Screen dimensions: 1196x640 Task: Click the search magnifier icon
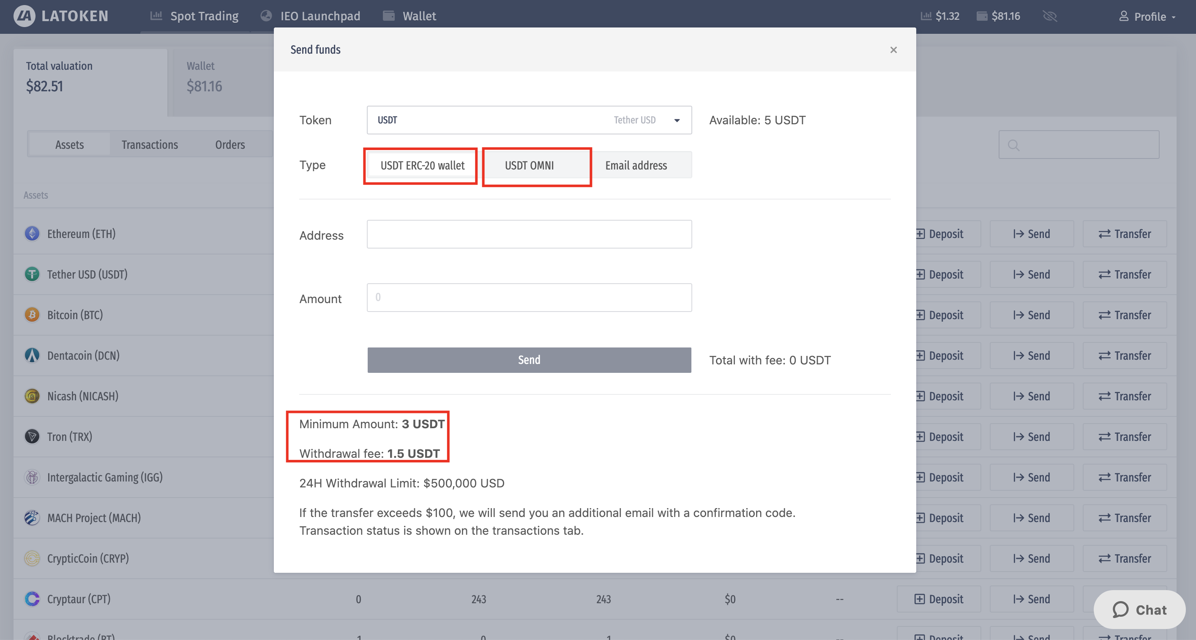1013,145
